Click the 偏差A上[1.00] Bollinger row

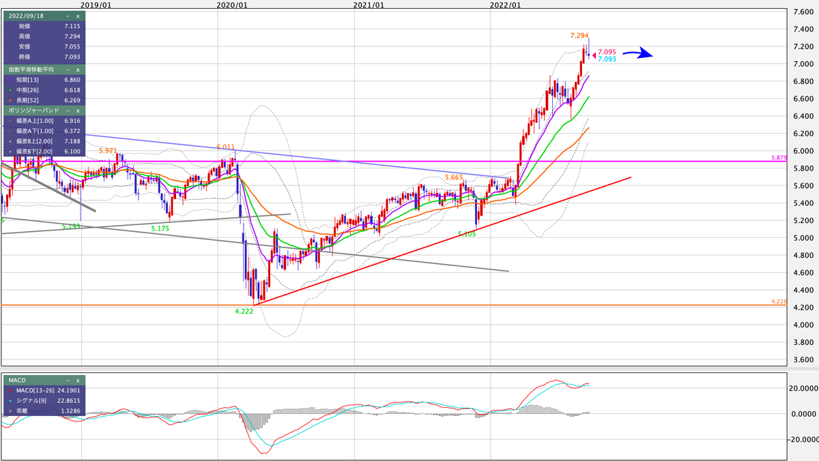pyautogui.click(x=44, y=121)
